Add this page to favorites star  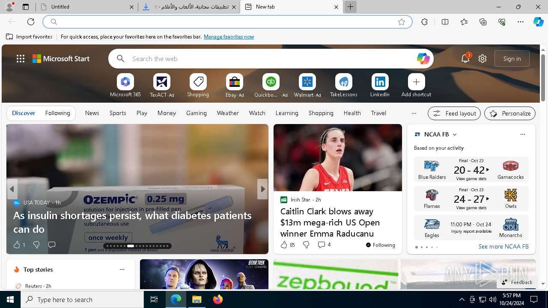tap(402, 22)
